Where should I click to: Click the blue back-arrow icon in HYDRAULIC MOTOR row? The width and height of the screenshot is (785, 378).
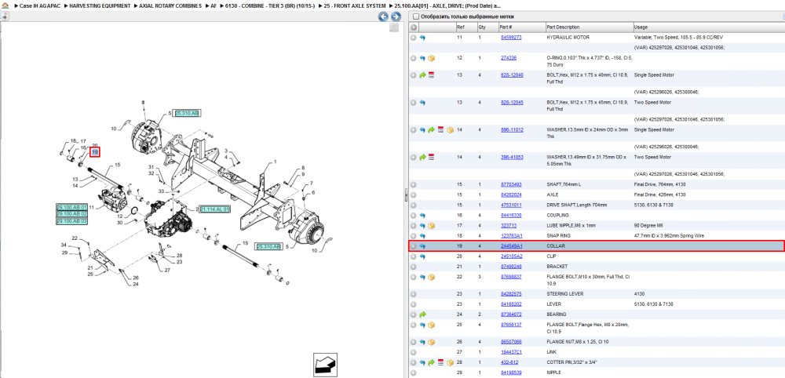tap(422, 38)
